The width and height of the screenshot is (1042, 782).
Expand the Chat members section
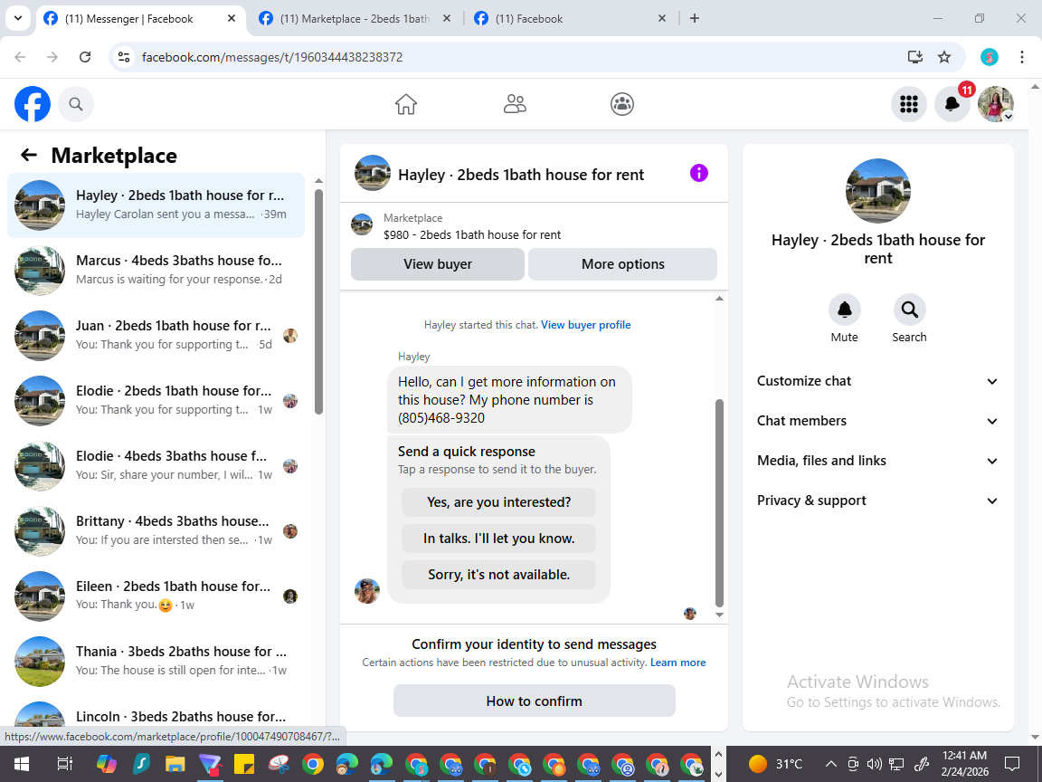point(877,421)
